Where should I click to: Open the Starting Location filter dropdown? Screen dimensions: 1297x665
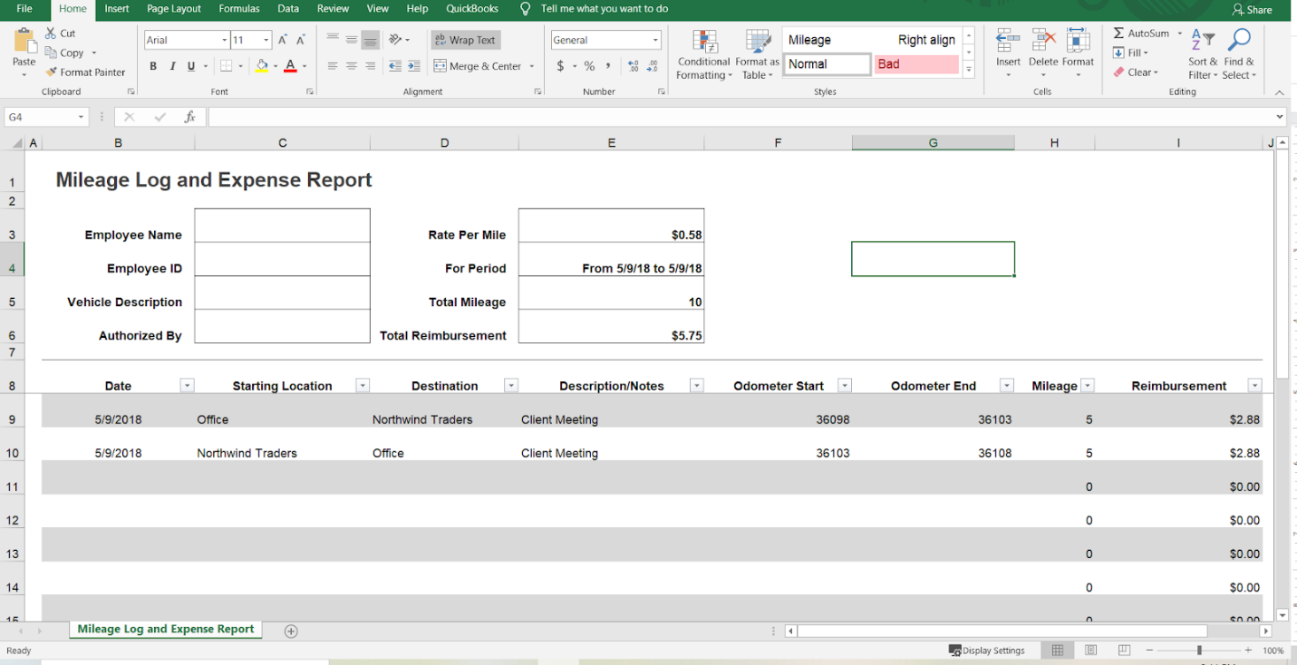click(x=363, y=386)
